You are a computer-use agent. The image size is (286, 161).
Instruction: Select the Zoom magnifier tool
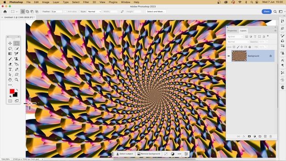pos(17,80)
